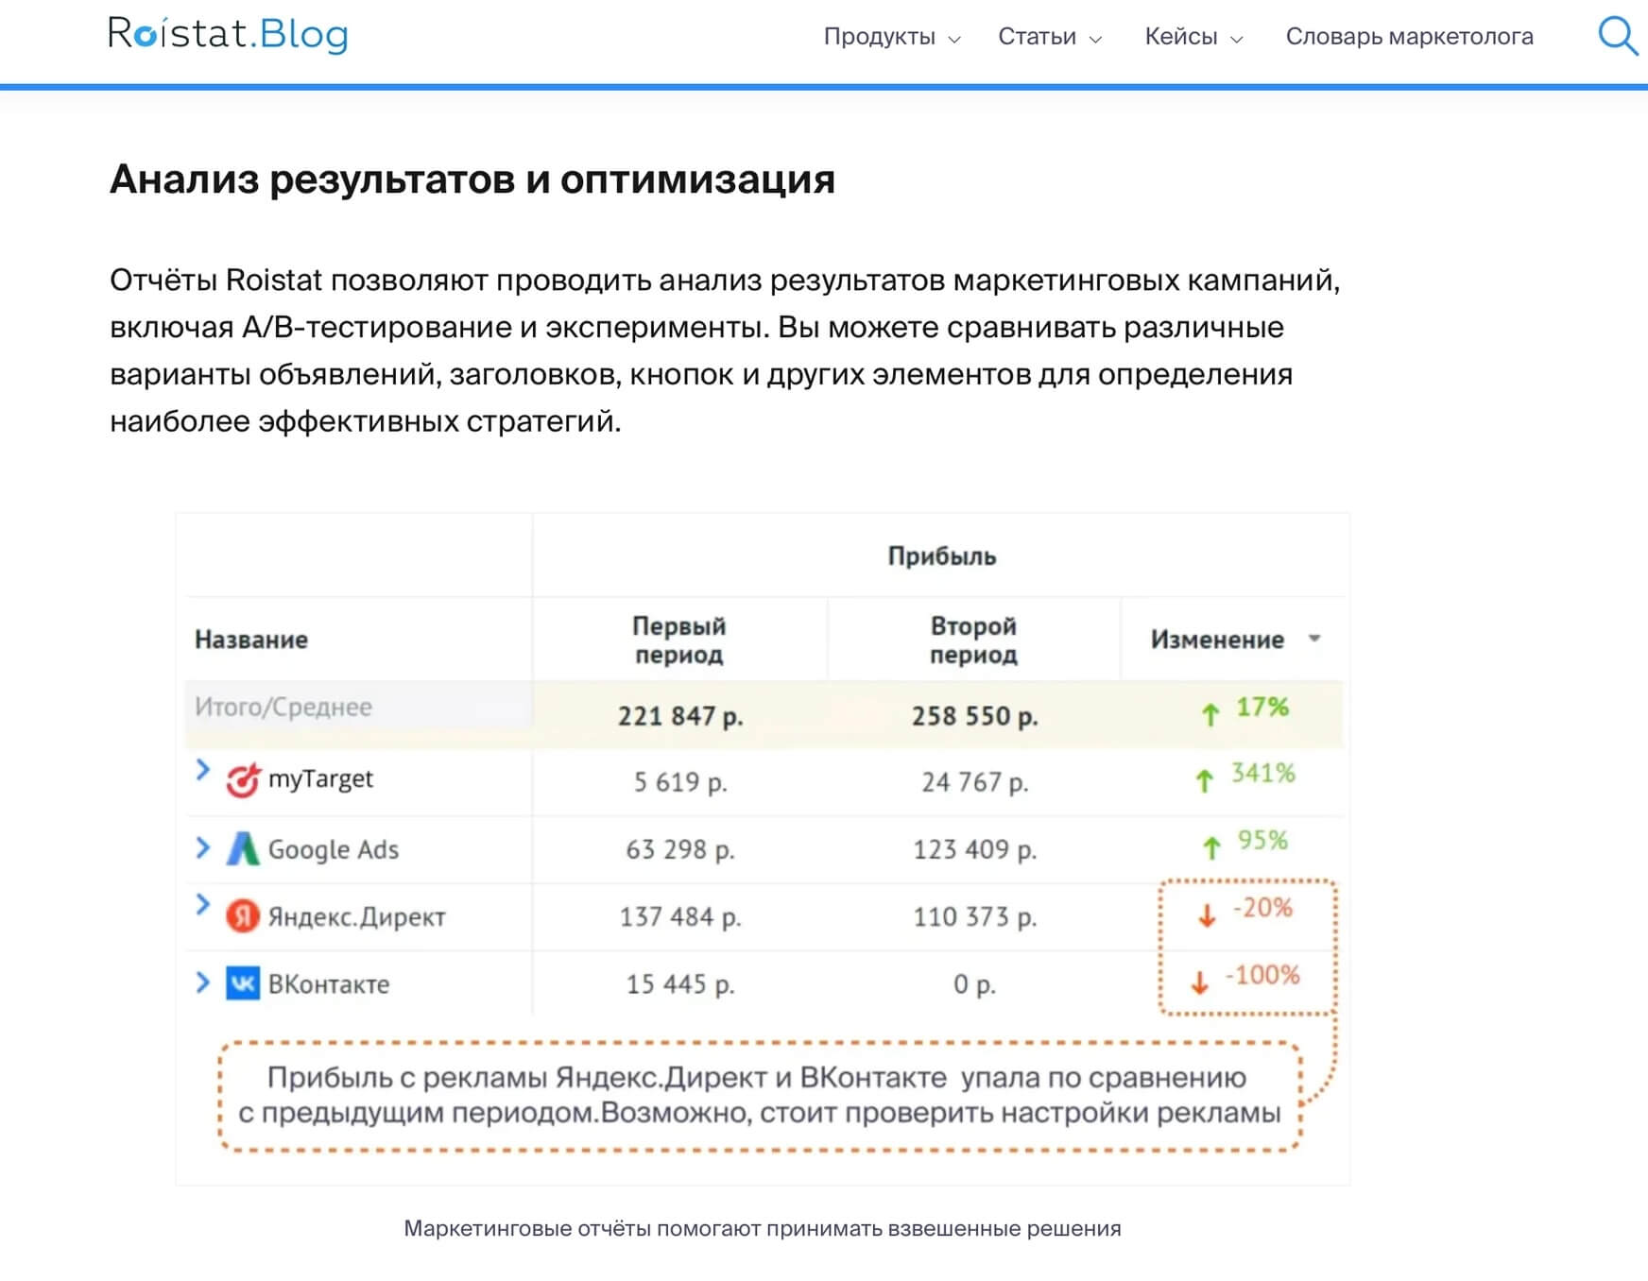Click the myTarget logo icon
The image size is (1648, 1281).
[x=242, y=780]
